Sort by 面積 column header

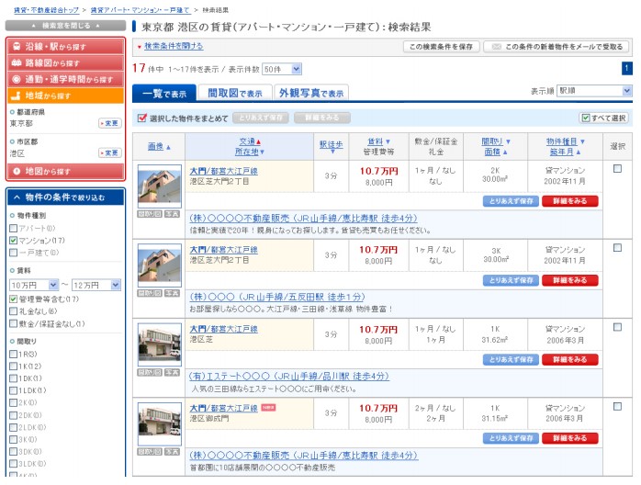pos(492,152)
